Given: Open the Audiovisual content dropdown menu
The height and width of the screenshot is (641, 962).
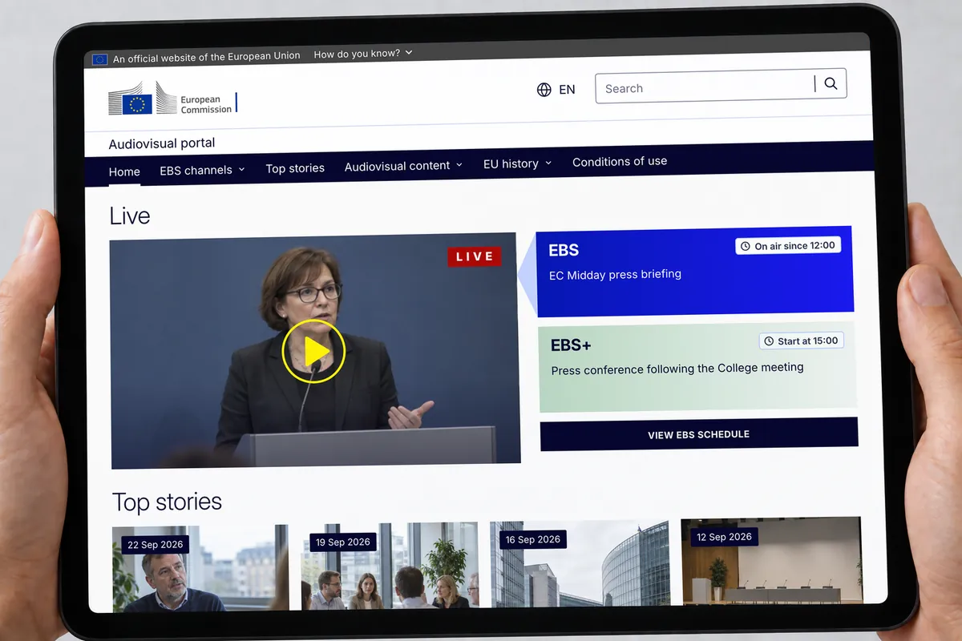Looking at the screenshot, I should coord(403,166).
